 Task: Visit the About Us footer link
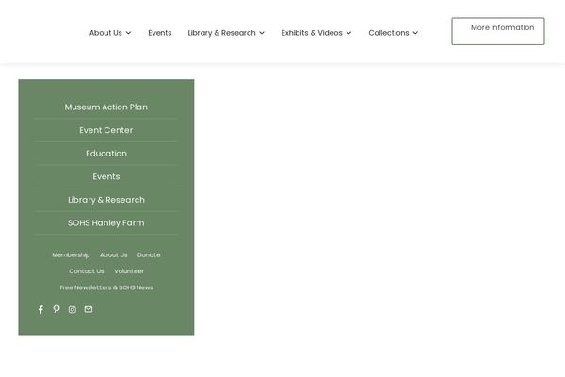tap(114, 255)
